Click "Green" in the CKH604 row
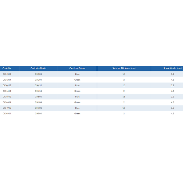 (x=77, y=102)
